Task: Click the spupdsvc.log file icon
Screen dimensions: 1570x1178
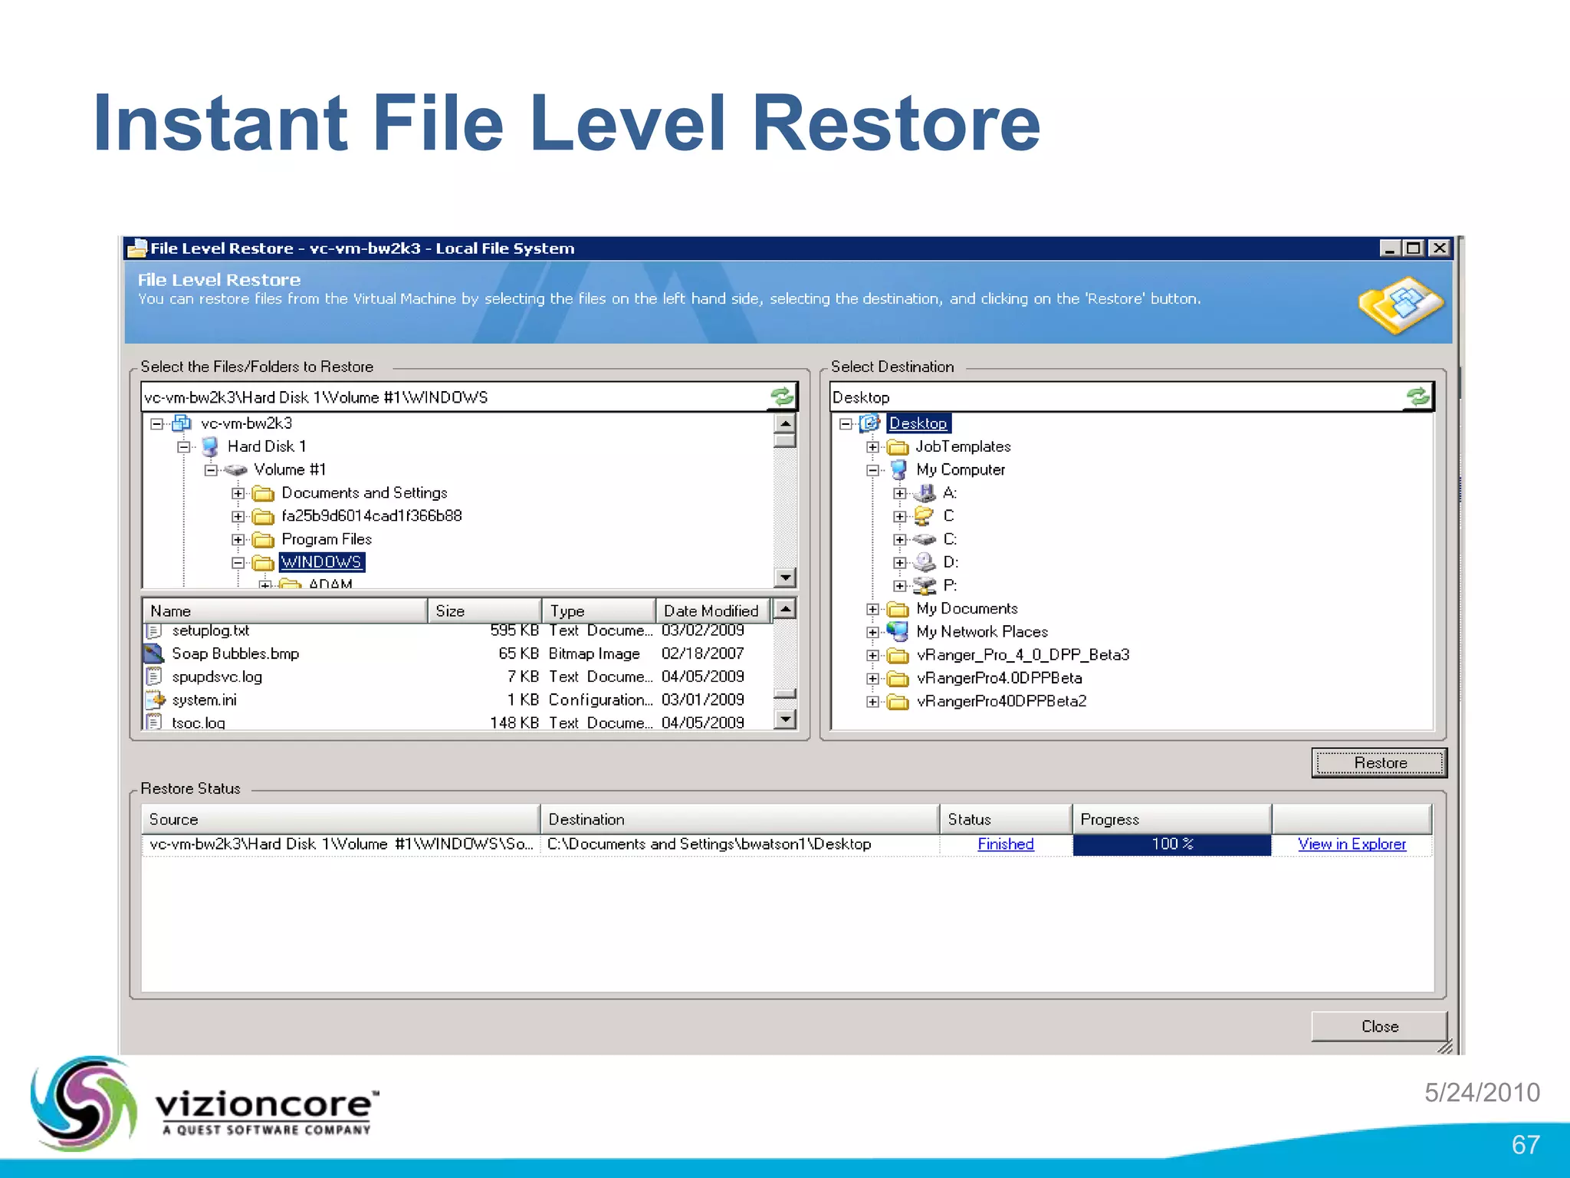Action: point(154,676)
